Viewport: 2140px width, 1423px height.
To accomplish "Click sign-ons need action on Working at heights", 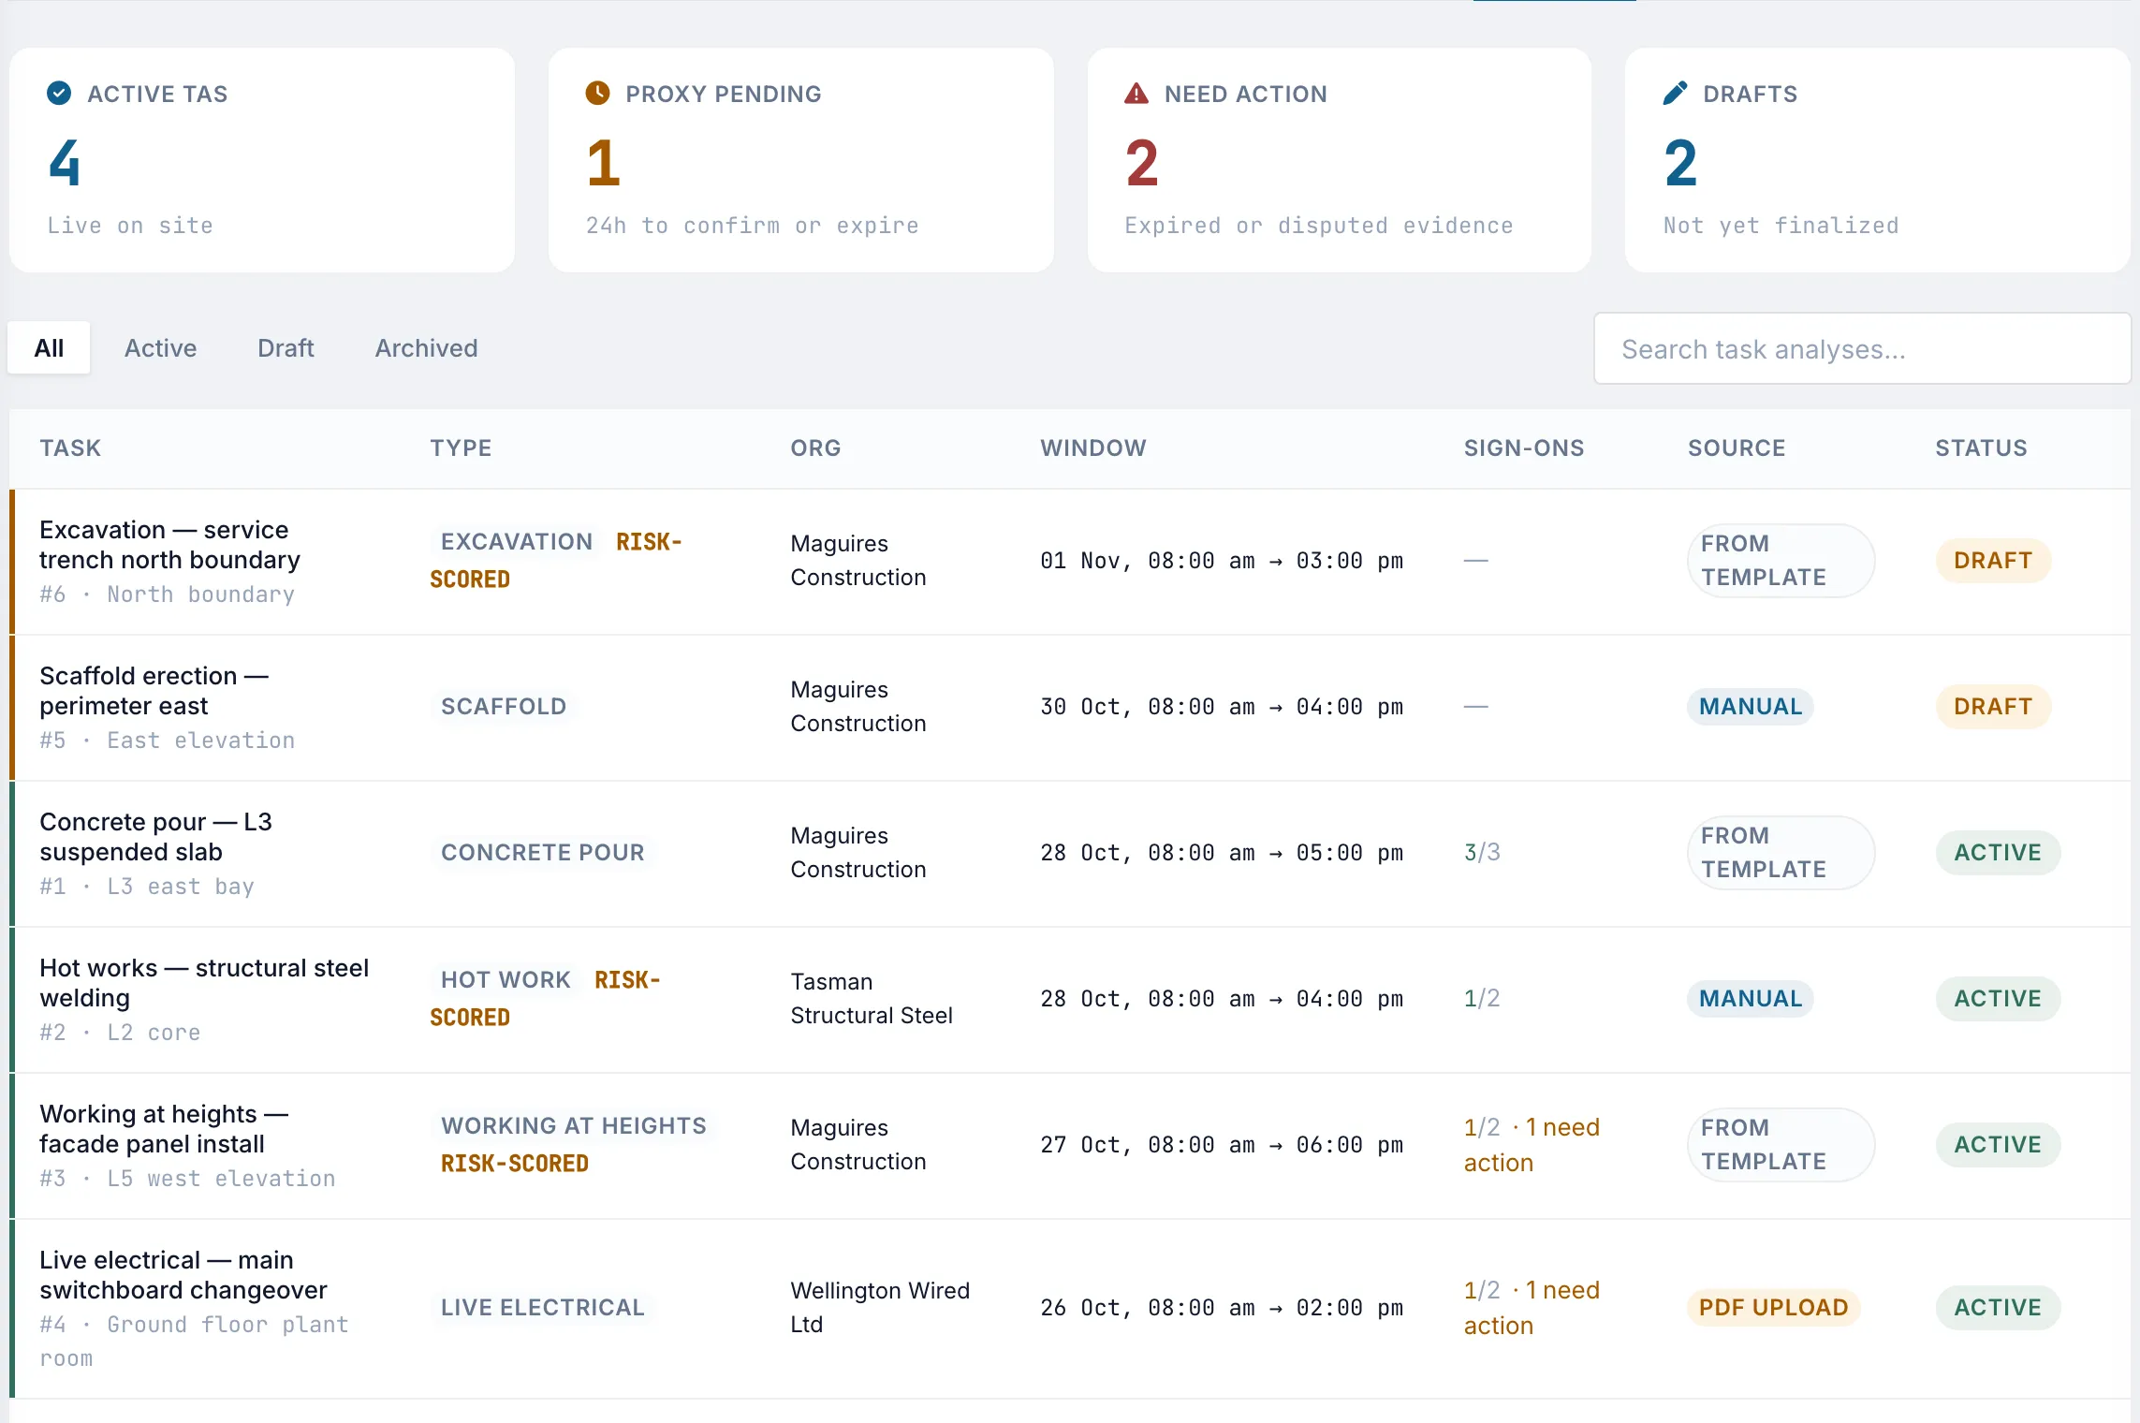I will coord(1532,1145).
